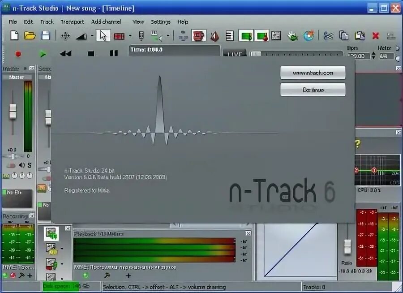This screenshot has width=403, height=293.
Task: Click the red grid toolbar icon
Action: [119, 36]
